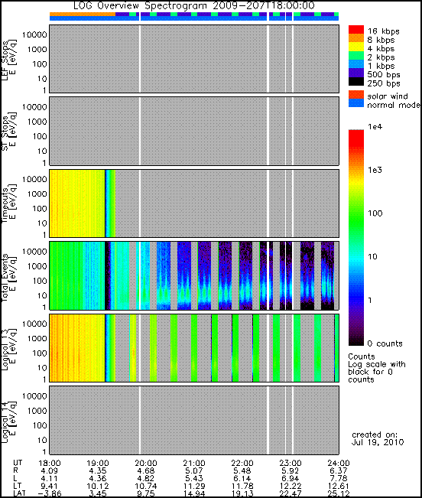Click the orange telemetry rate bar segment
Screen dimensions: 422x498
[83, 15]
